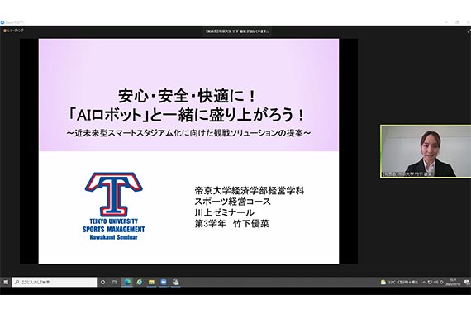The image size is (471, 314).
Task: Maximize the Zoom meeting window
Action: 457,22
